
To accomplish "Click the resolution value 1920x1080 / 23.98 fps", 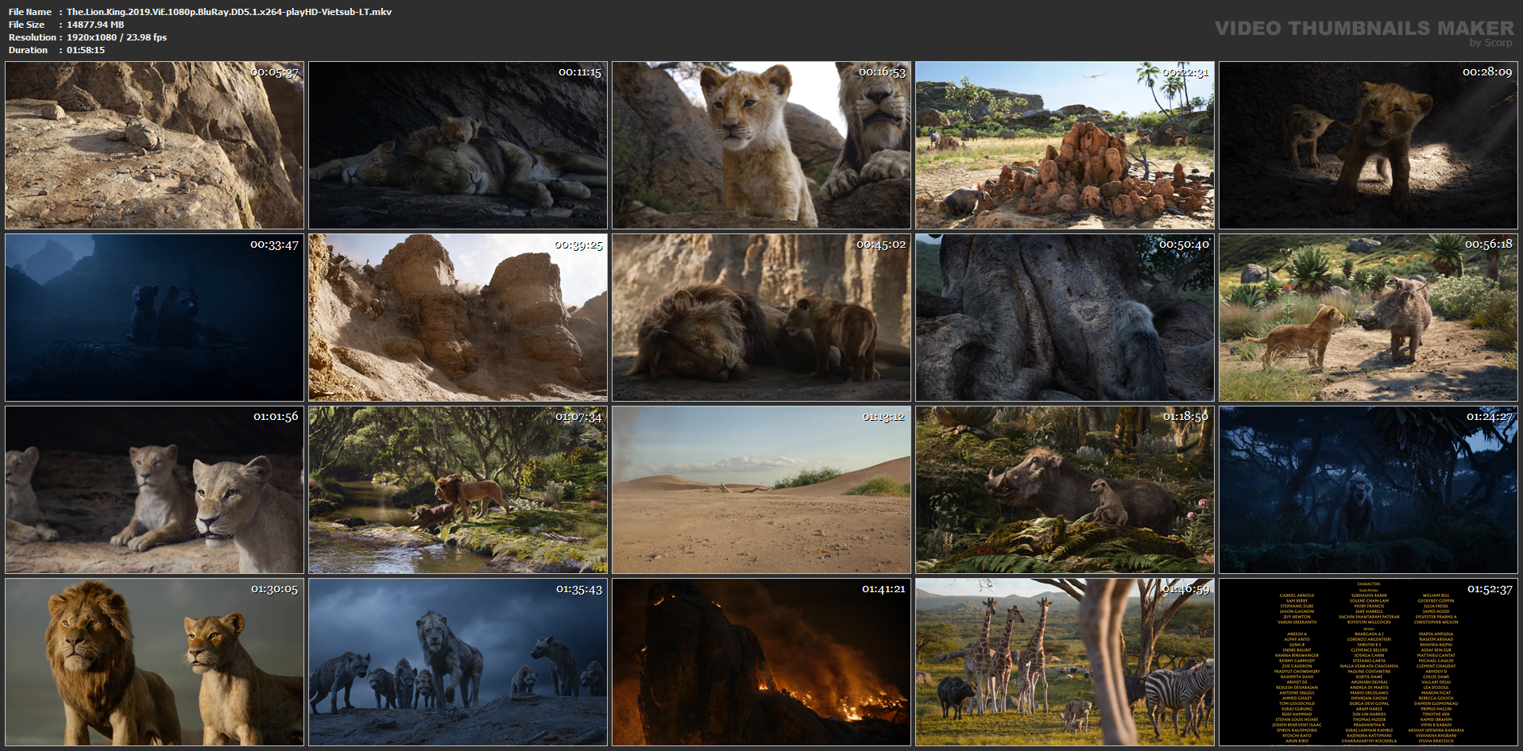I will point(117,37).
